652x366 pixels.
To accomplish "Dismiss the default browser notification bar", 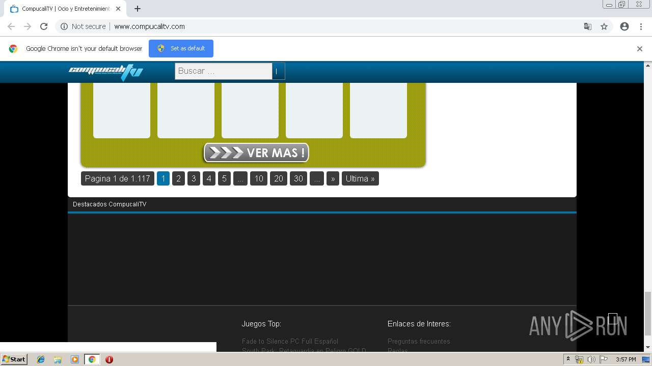I will point(640,49).
